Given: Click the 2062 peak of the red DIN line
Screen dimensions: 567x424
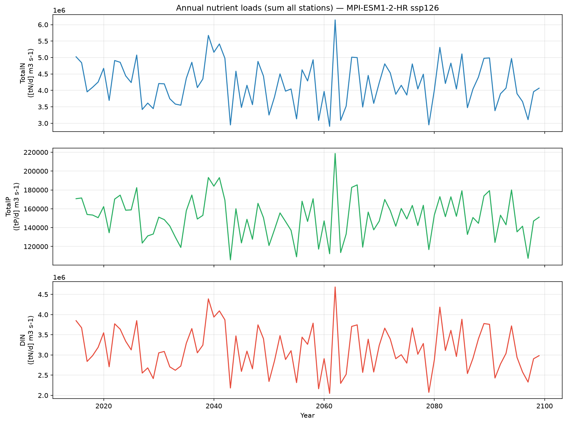Looking at the screenshot, I should click(x=335, y=287).
